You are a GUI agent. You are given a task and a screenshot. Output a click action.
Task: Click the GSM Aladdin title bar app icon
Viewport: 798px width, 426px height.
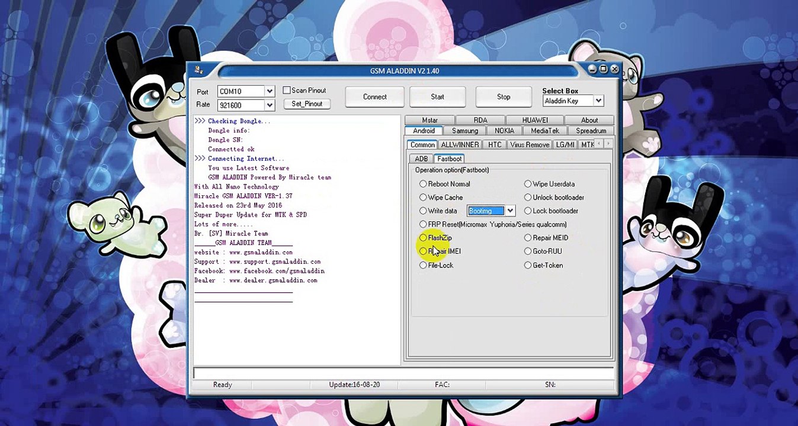(x=198, y=70)
